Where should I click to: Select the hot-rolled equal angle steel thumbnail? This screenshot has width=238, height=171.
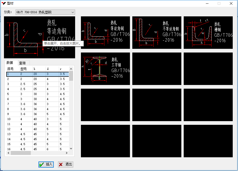(105, 32)
